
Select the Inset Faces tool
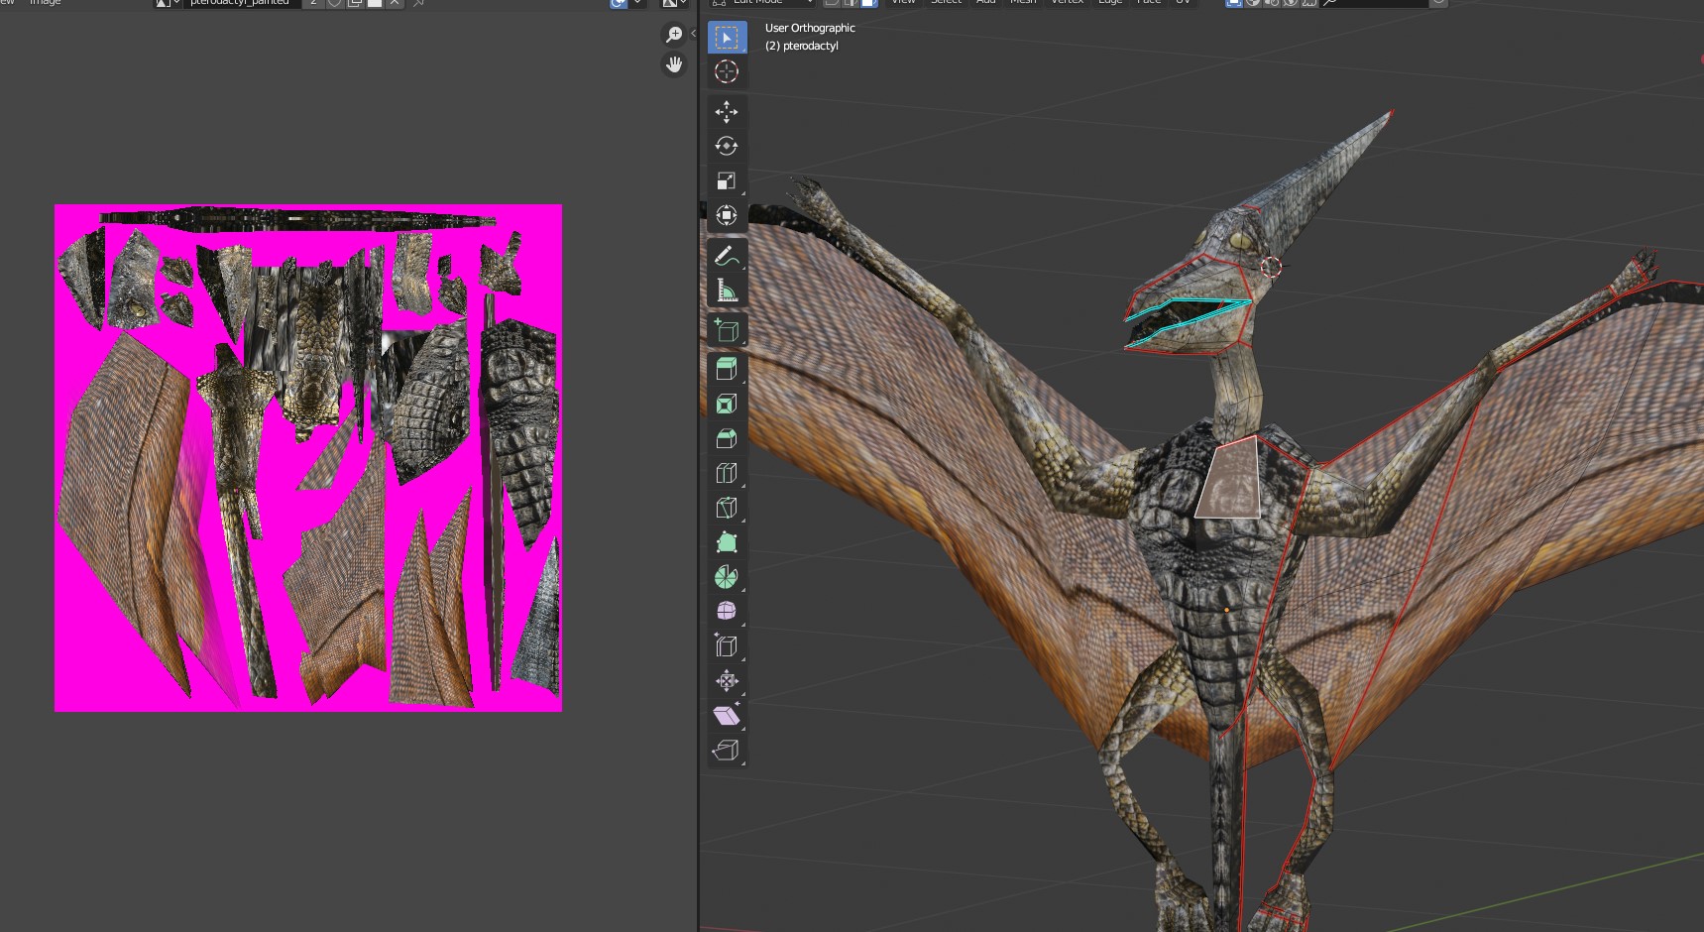(727, 404)
